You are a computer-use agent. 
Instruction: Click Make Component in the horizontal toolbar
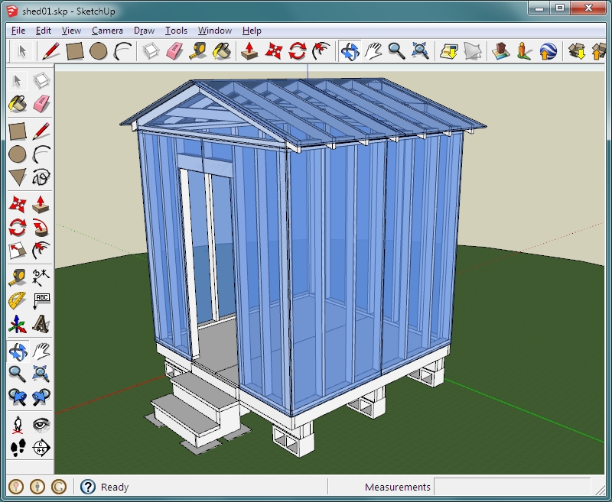click(x=151, y=51)
